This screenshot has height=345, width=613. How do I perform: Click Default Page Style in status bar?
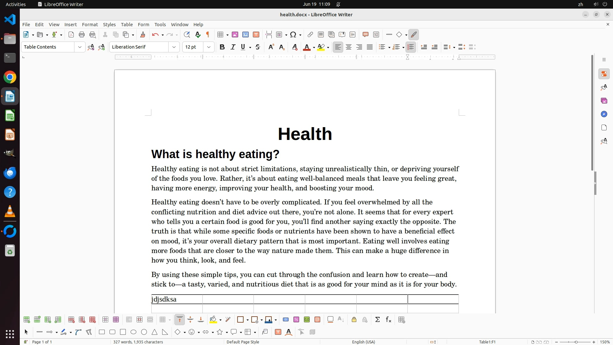243,342
